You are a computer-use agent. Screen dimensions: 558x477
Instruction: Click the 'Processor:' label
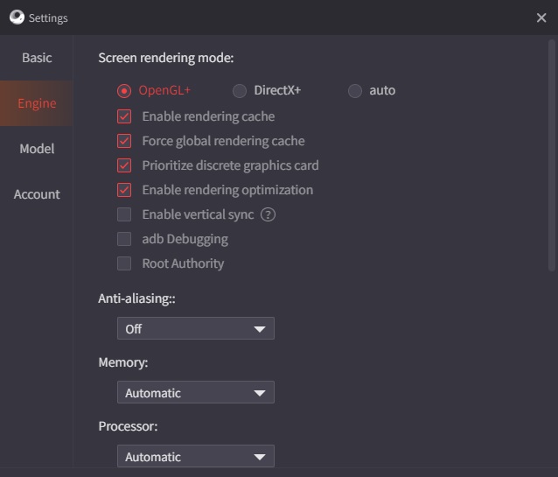coord(128,426)
